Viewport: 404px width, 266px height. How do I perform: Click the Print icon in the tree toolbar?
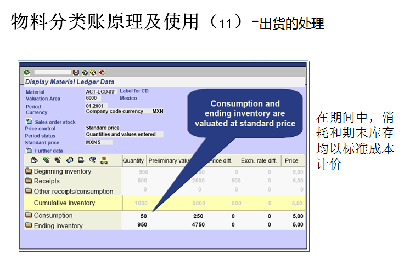tap(81, 160)
